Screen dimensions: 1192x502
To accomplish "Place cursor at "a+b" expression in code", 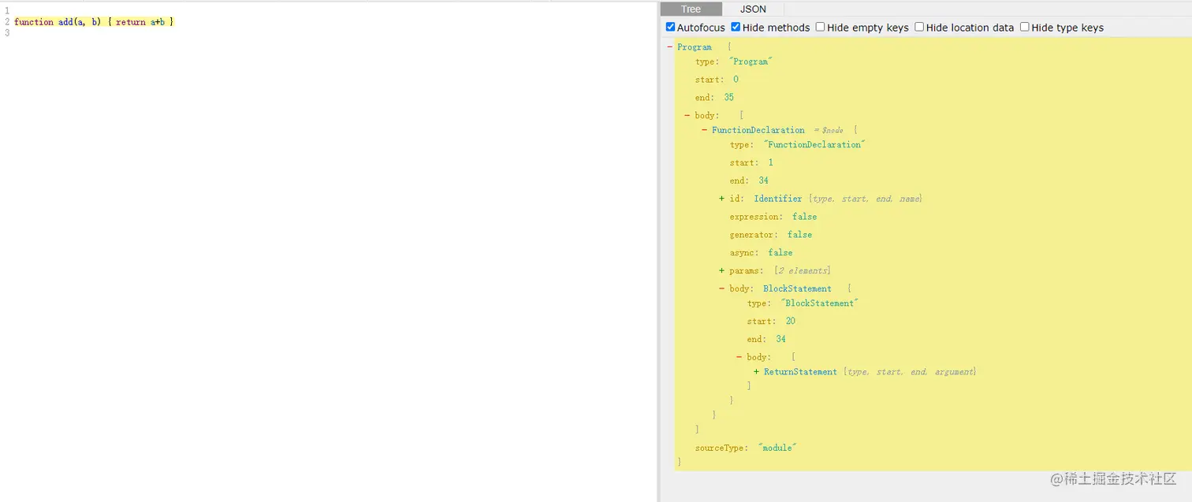I will [158, 22].
